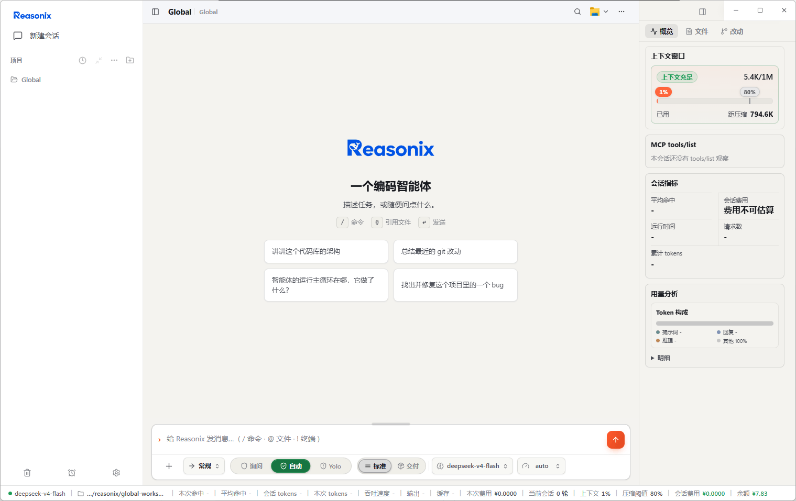Screen dimensions: 796x501
Task: Click deepseek-v4-flash in the status bar
Action: click(x=40, y=494)
